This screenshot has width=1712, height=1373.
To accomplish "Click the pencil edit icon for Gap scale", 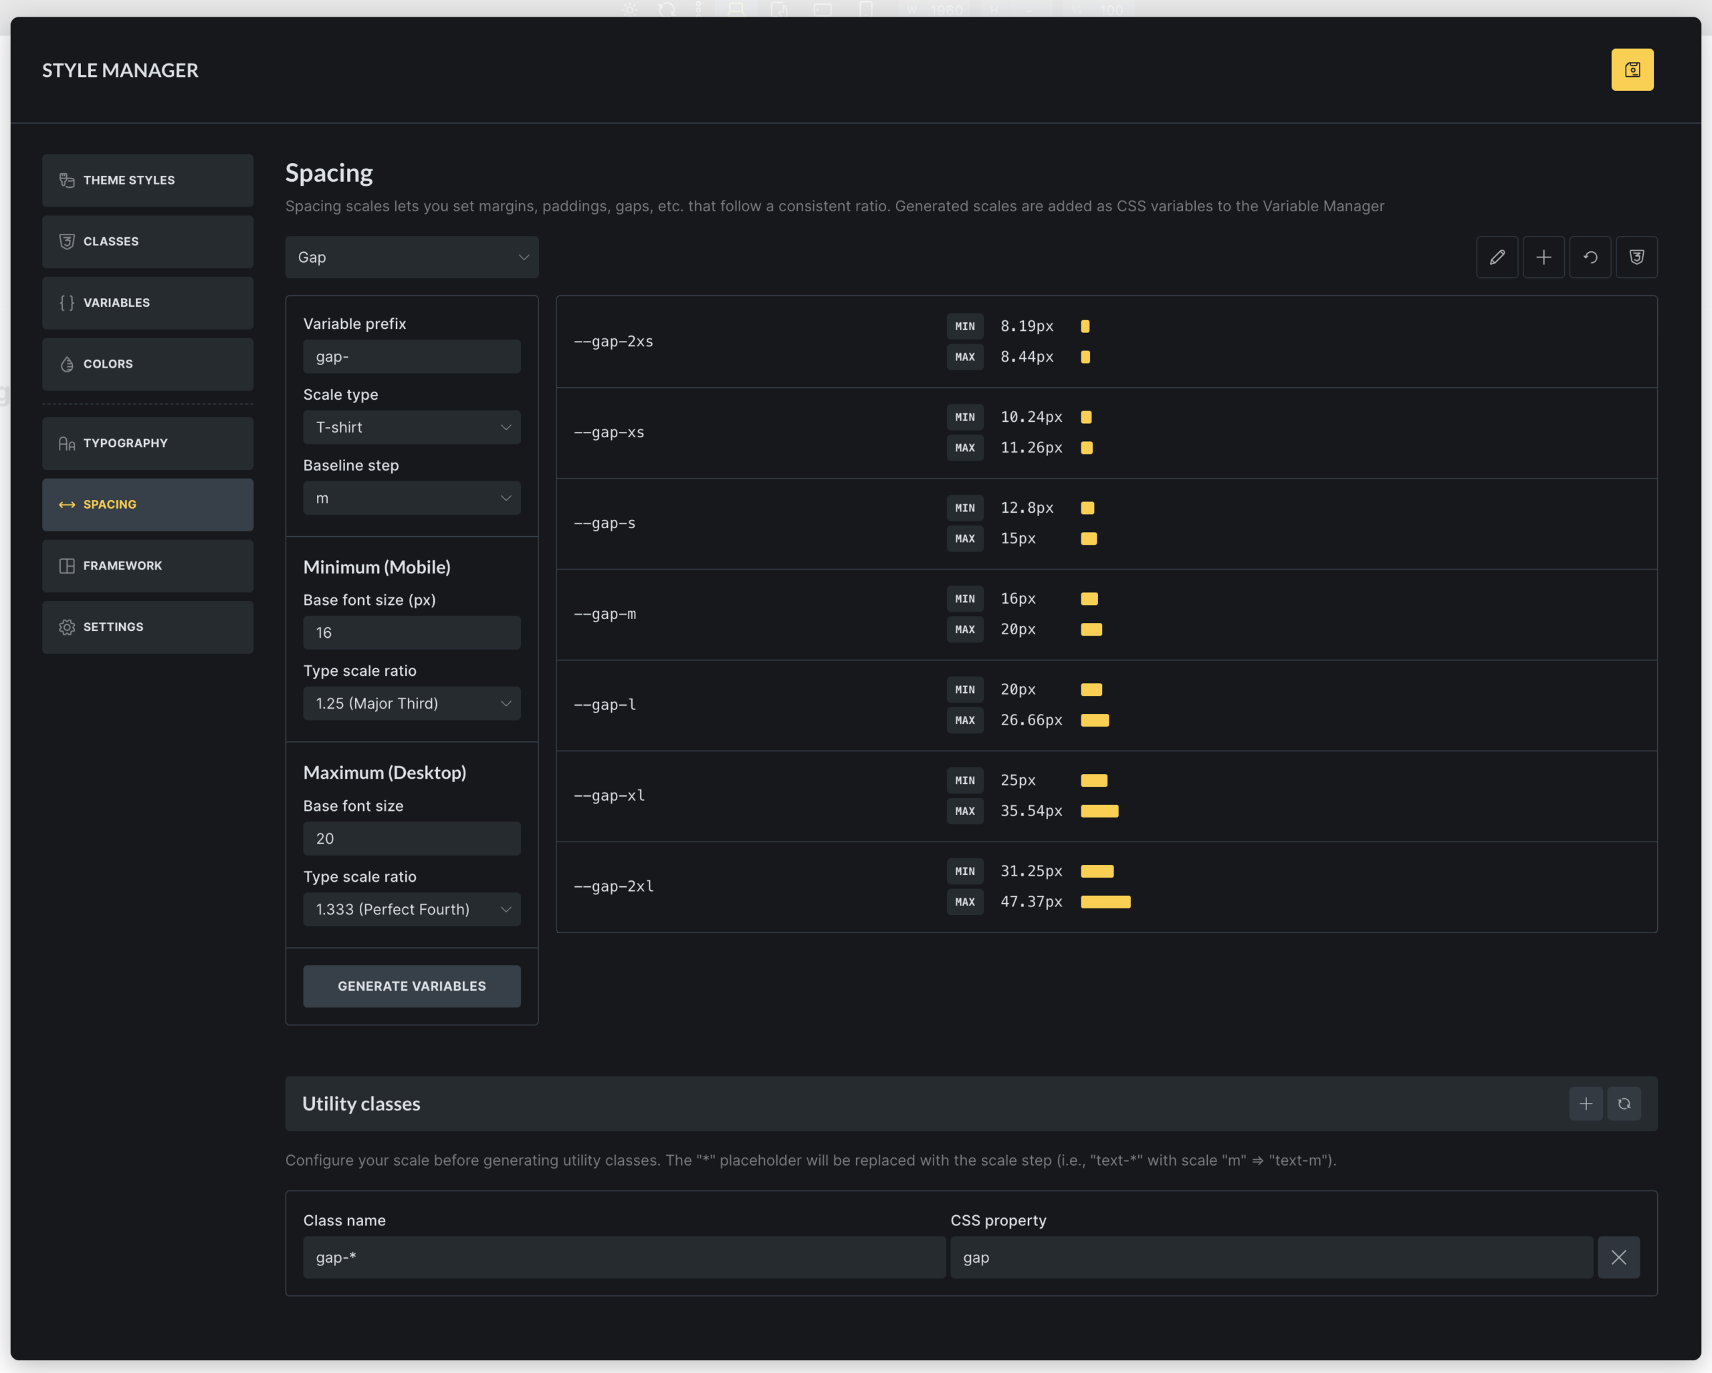I will coord(1497,257).
